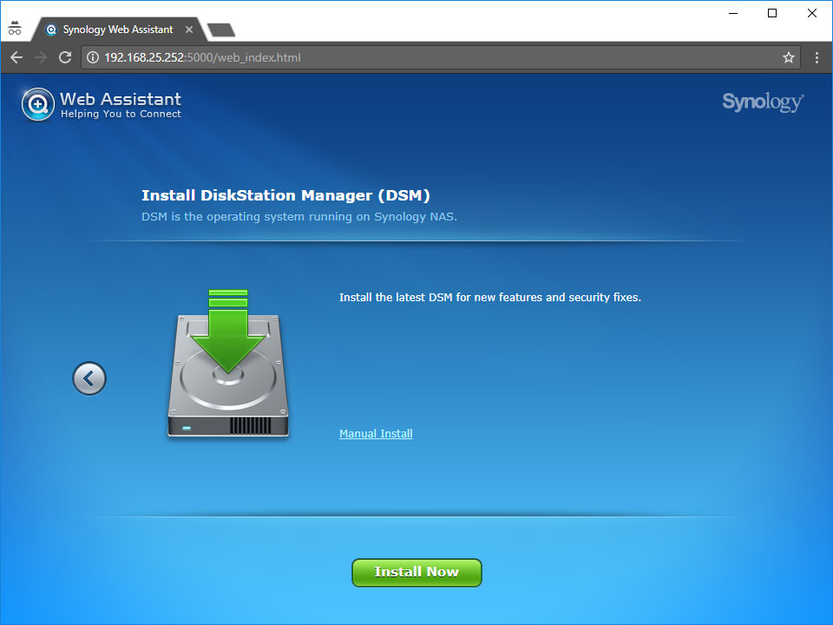This screenshot has width=833, height=625.
Task: Click the green Install Now button
Action: tap(416, 572)
